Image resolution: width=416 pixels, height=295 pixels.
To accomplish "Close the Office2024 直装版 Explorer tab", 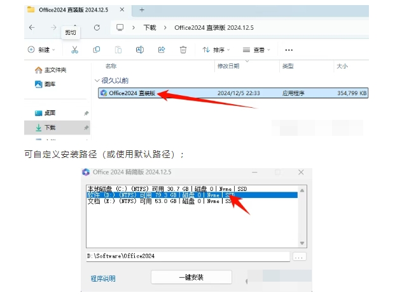I will pyautogui.click(x=122, y=10).
